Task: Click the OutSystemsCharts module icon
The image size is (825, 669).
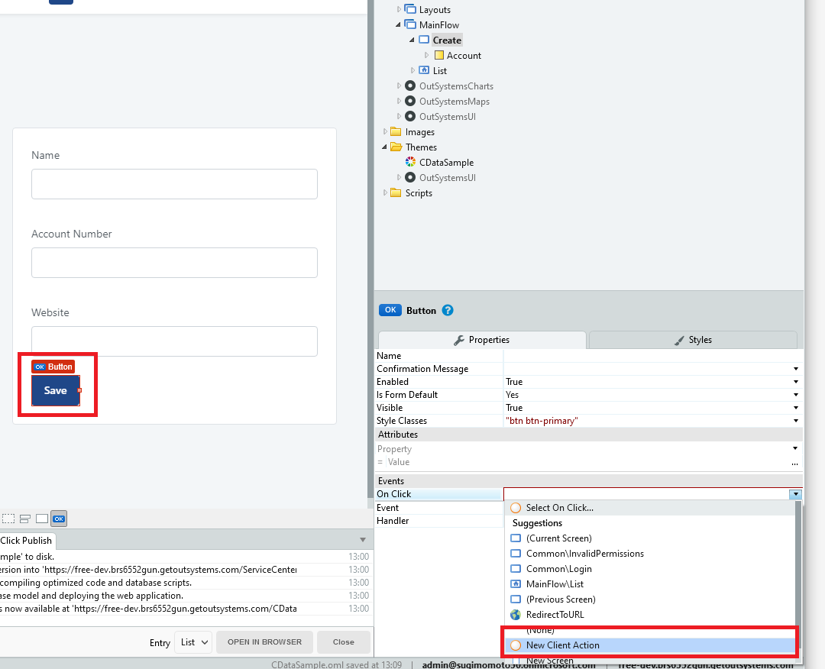Action: [x=410, y=86]
